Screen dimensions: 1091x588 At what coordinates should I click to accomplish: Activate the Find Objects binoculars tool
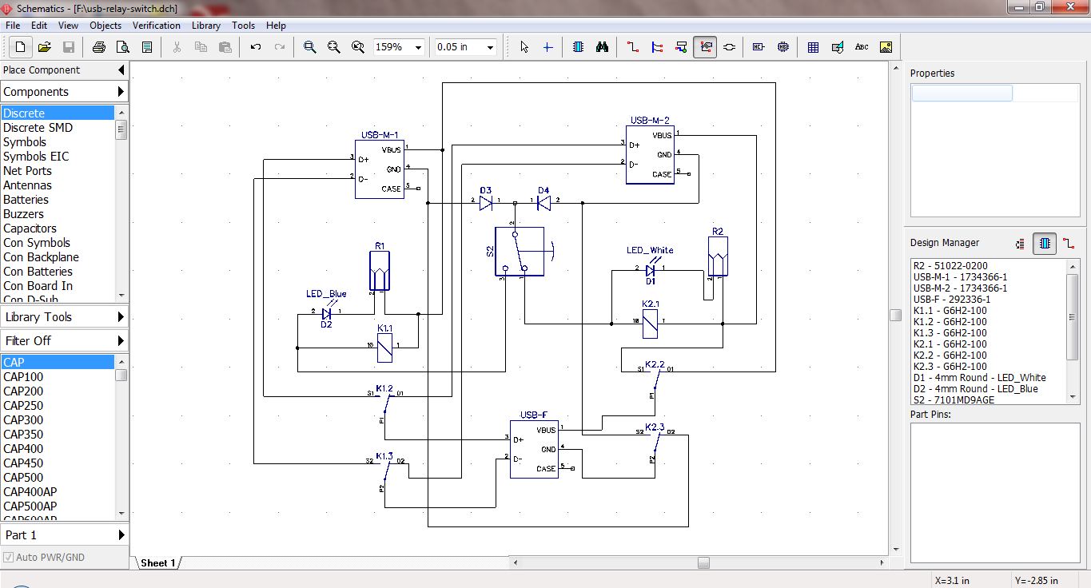coord(602,46)
